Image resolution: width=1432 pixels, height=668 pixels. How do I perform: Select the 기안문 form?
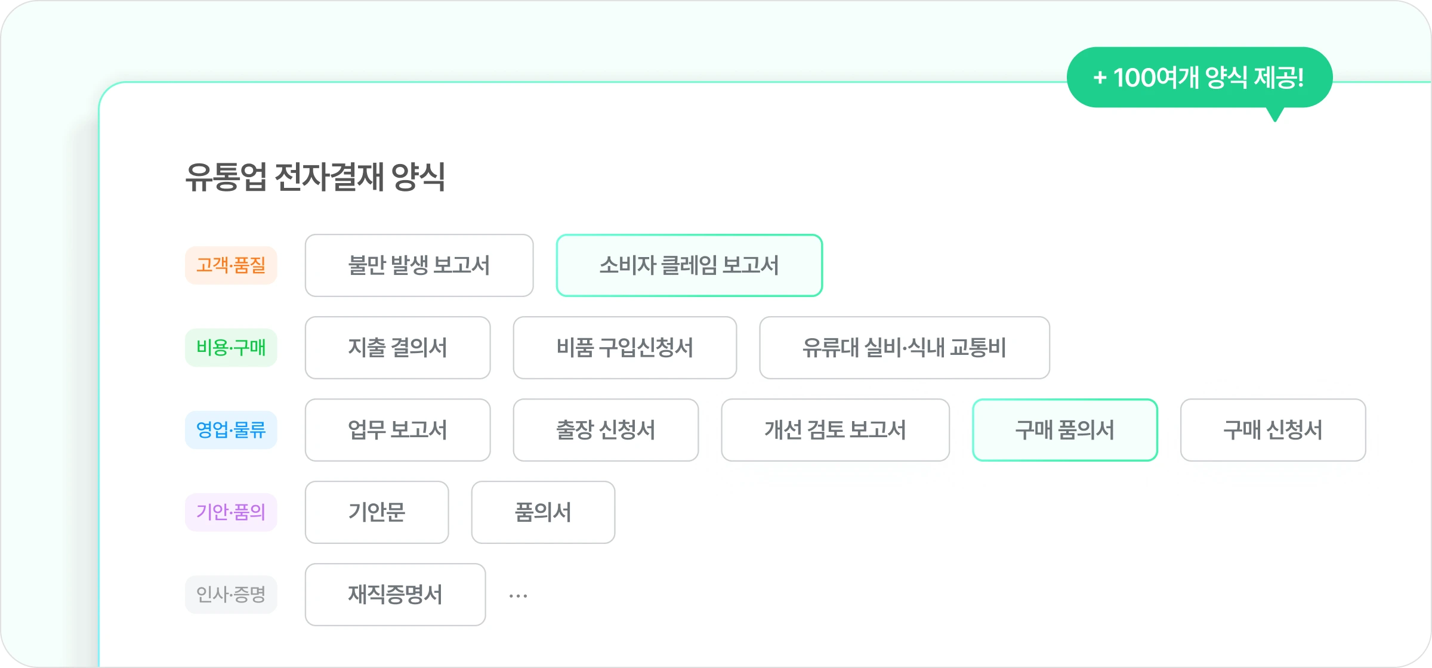[376, 513]
